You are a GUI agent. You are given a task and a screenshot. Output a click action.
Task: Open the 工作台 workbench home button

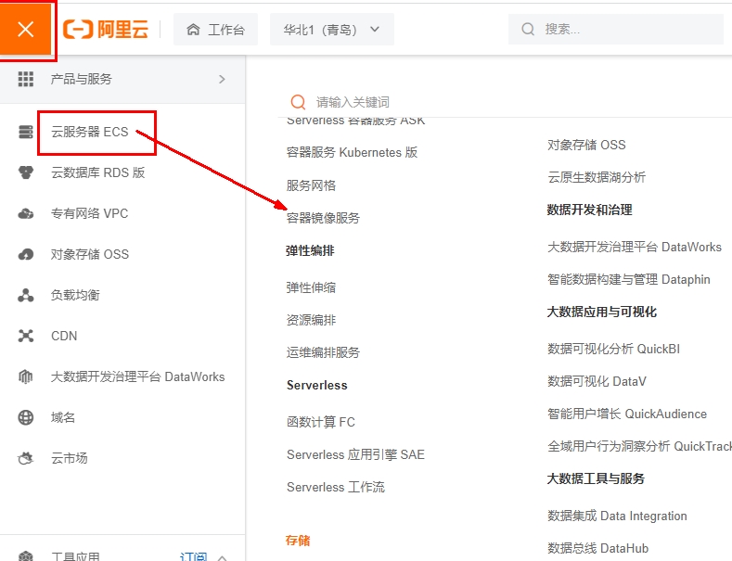click(x=215, y=30)
